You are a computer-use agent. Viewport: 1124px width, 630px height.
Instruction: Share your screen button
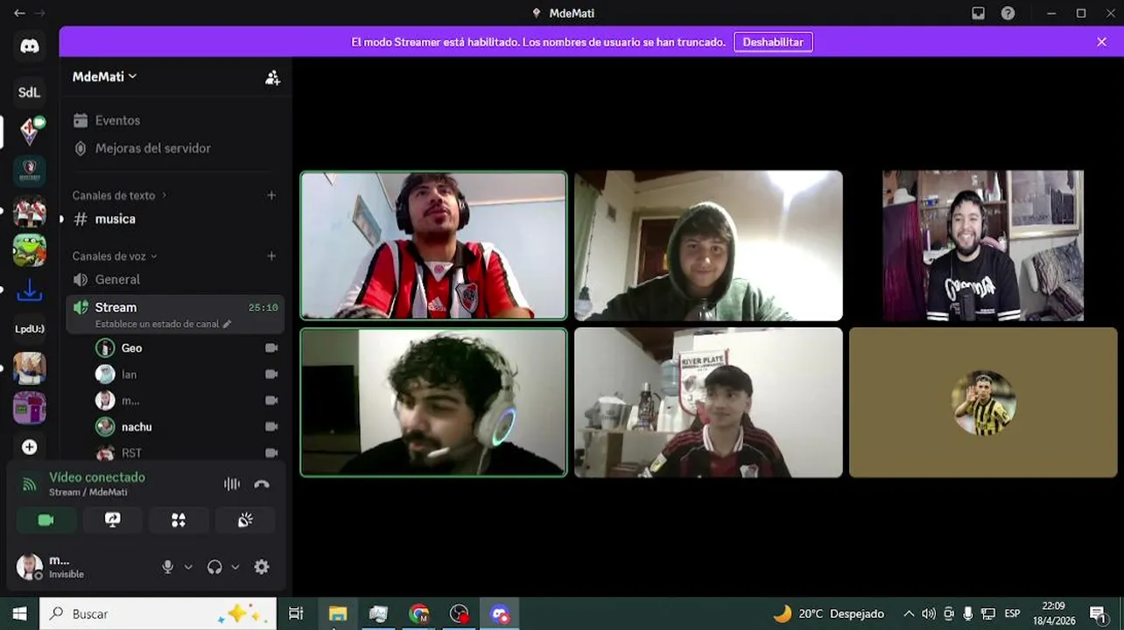pyautogui.click(x=112, y=520)
